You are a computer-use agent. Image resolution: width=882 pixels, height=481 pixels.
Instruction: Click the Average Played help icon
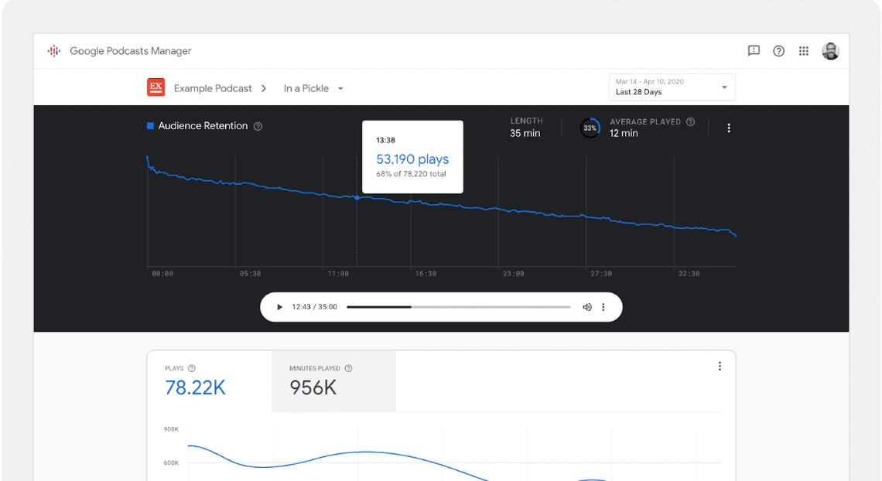pos(690,122)
